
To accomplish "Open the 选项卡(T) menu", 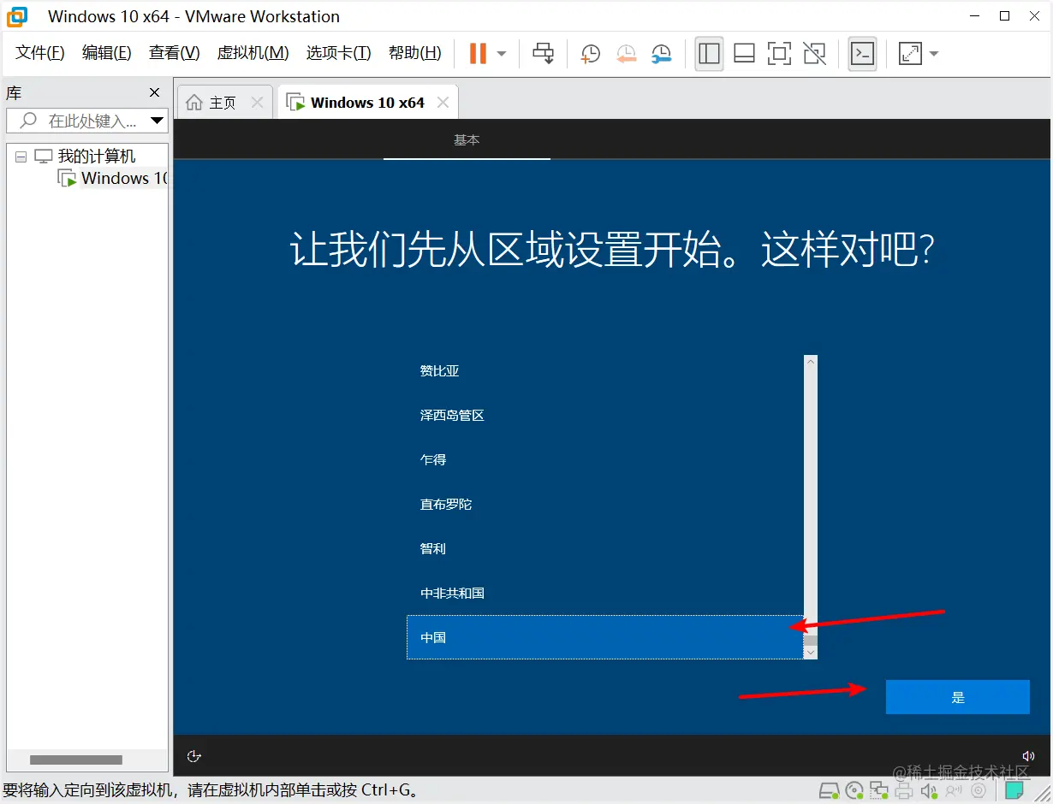I will [339, 53].
